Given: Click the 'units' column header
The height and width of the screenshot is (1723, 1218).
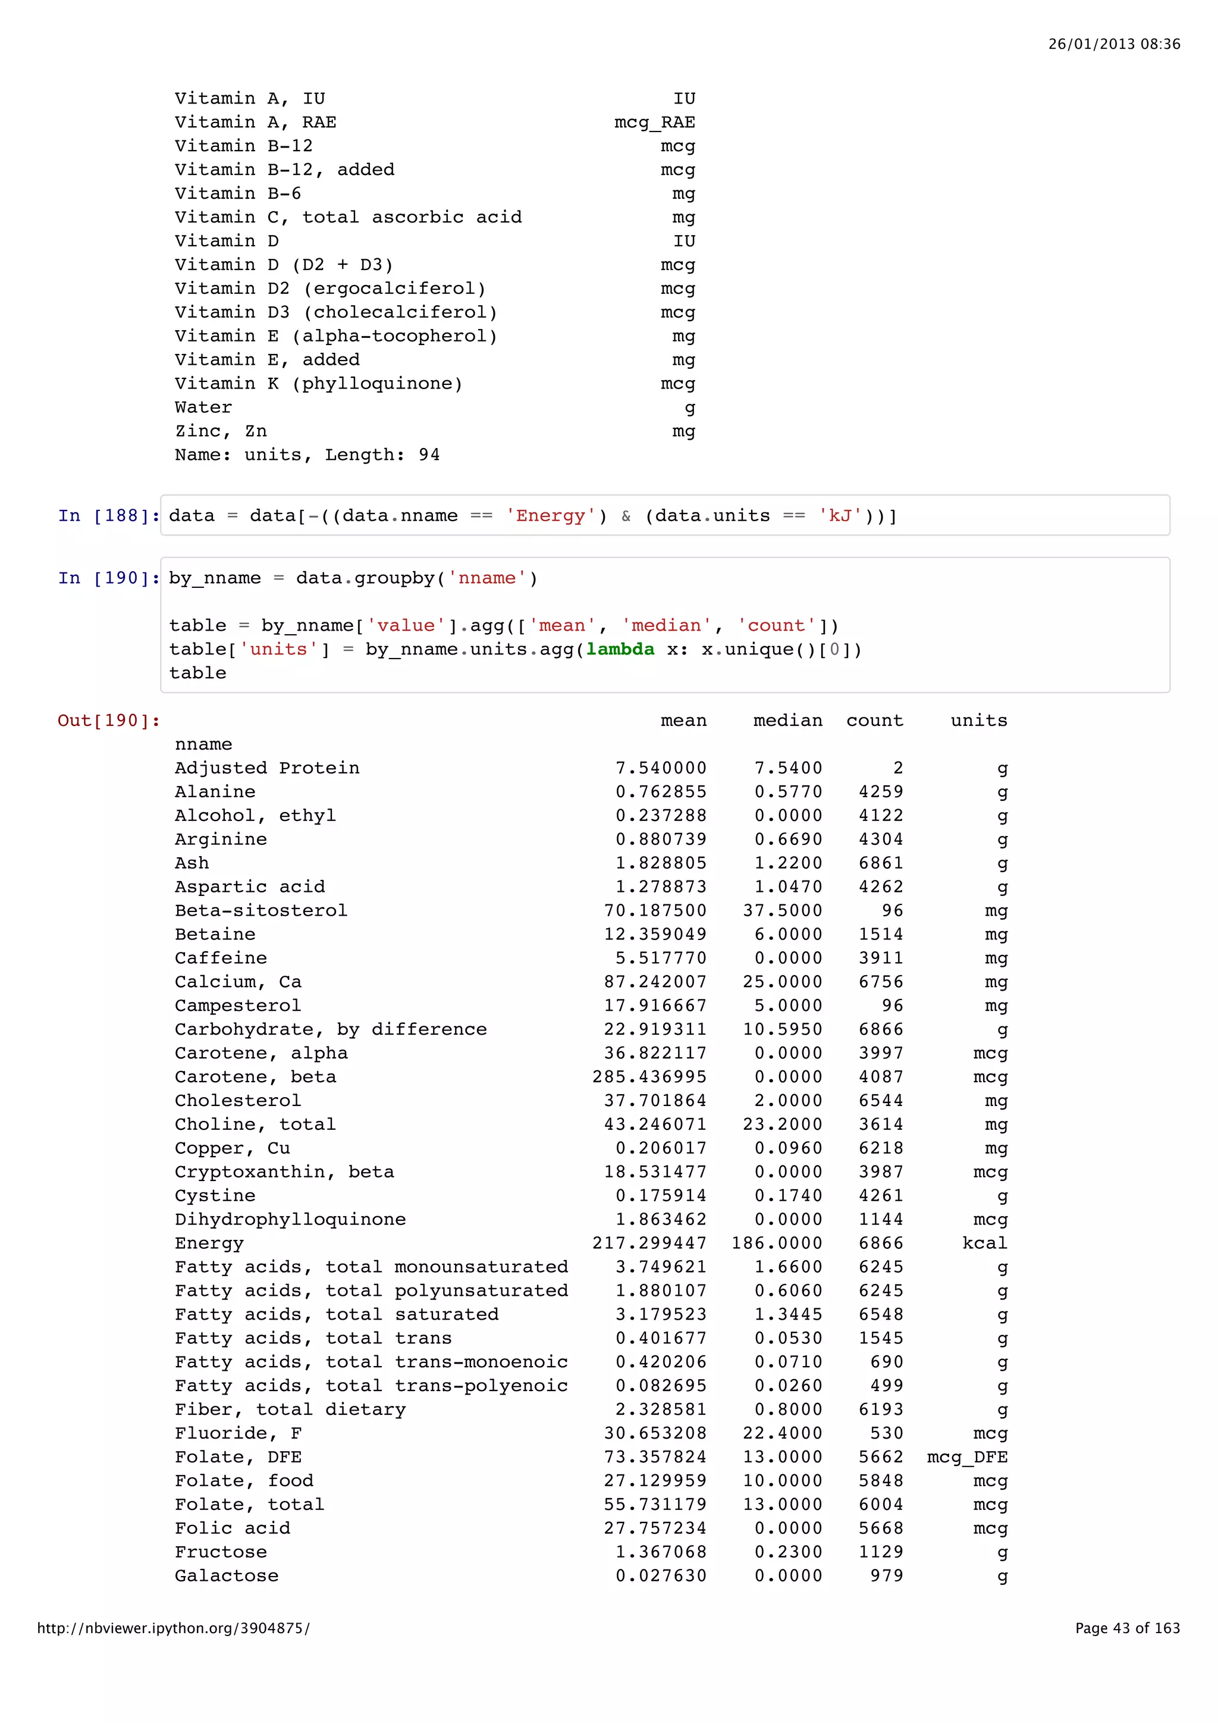Looking at the screenshot, I should [979, 720].
